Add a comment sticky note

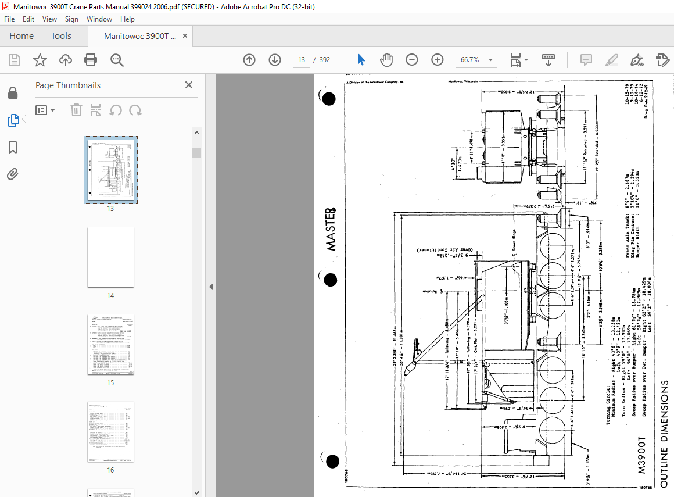coord(586,60)
